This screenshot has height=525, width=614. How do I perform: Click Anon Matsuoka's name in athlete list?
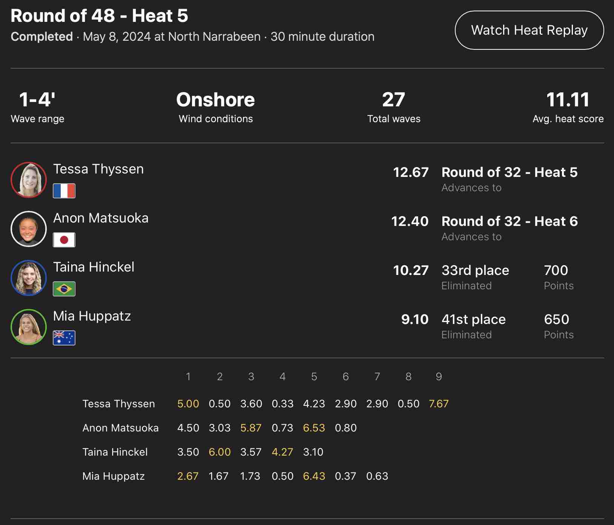pyautogui.click(x=101, y=218)
